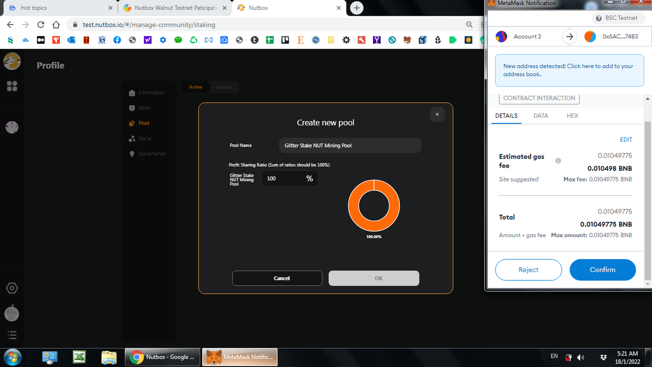Click the zoom magnifier icon in the address bar
The image size is (652, 367).
point(469,24)
